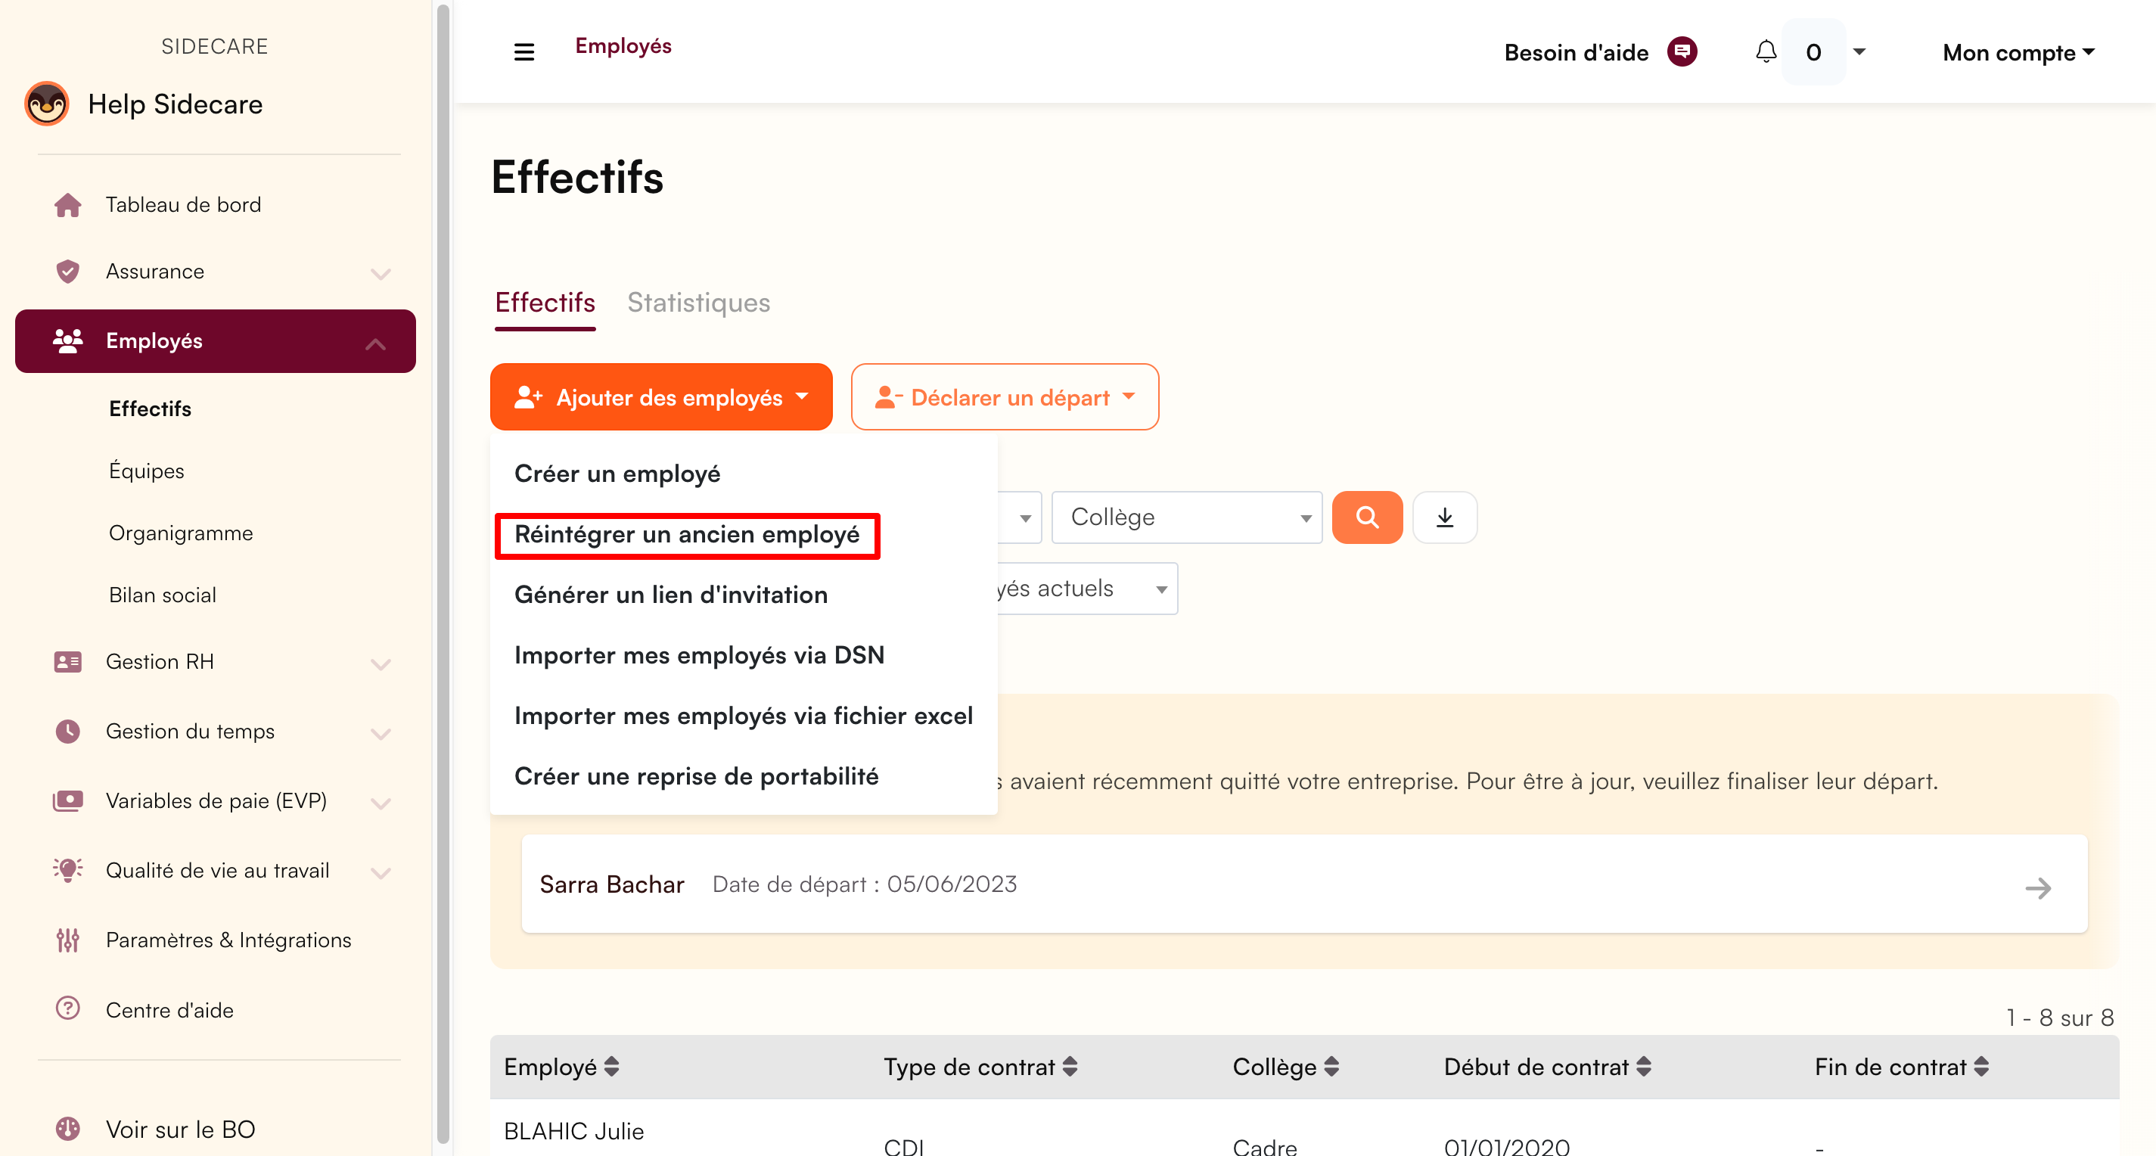Sort by Type de contrat column arrows
Image resolution: width=2156 pixels, height=1156 pixels.
click(1070, 1067)
